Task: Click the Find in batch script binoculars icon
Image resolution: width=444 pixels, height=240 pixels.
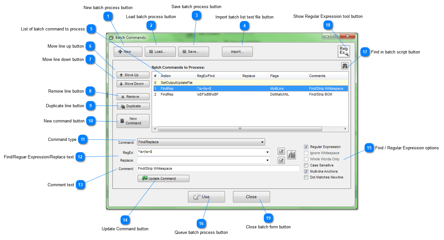Action: point(345,66)
